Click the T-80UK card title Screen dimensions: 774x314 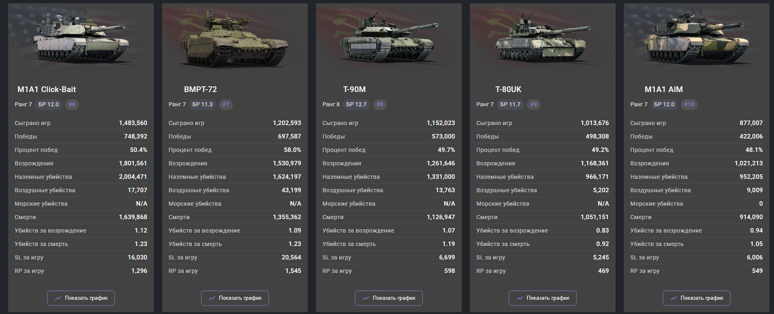pos(508,89)
